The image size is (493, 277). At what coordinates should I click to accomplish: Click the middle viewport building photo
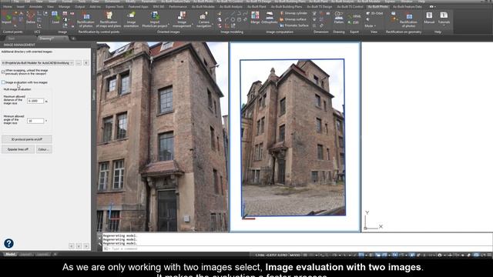(x=293, y=138)
